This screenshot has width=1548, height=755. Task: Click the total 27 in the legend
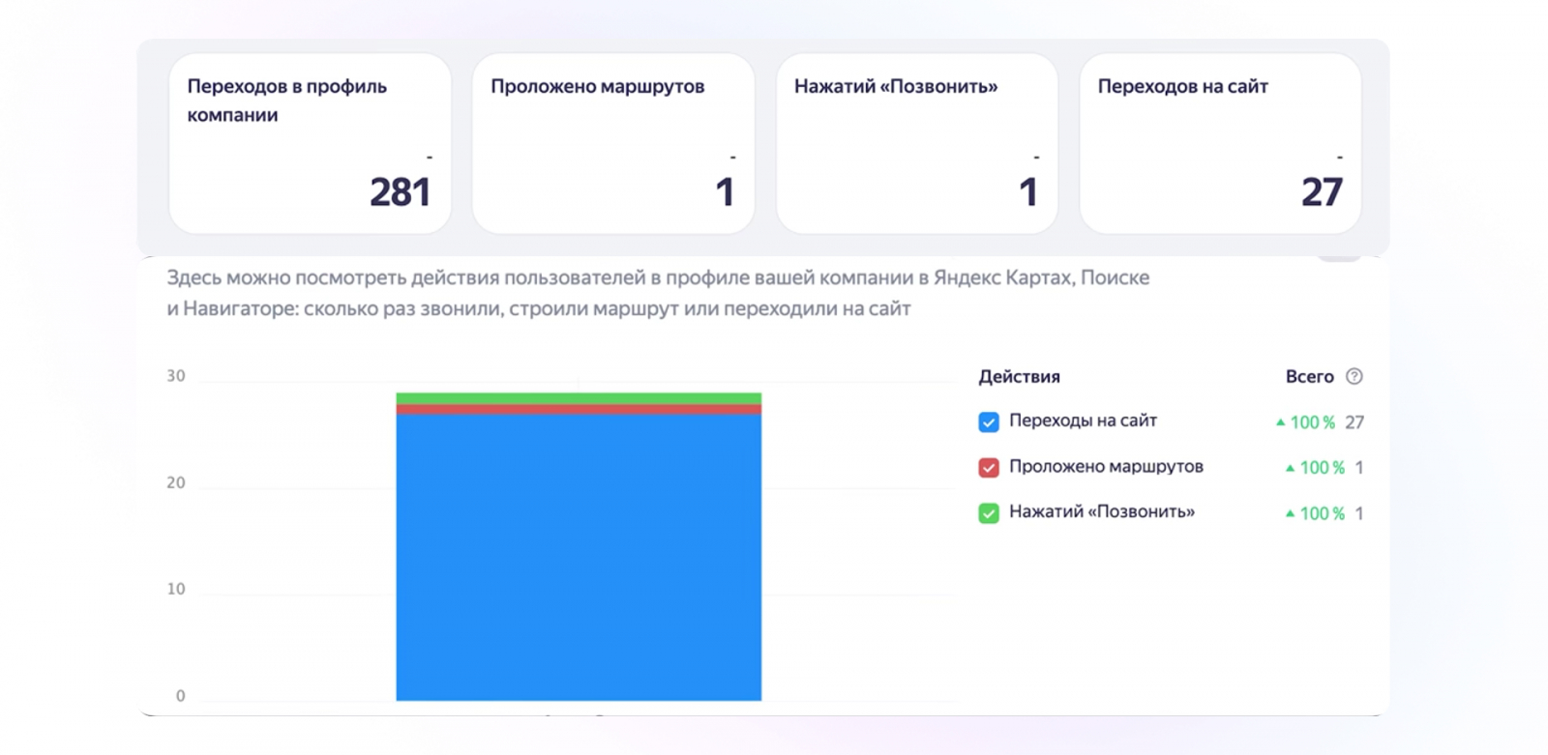coord(1354,422)
